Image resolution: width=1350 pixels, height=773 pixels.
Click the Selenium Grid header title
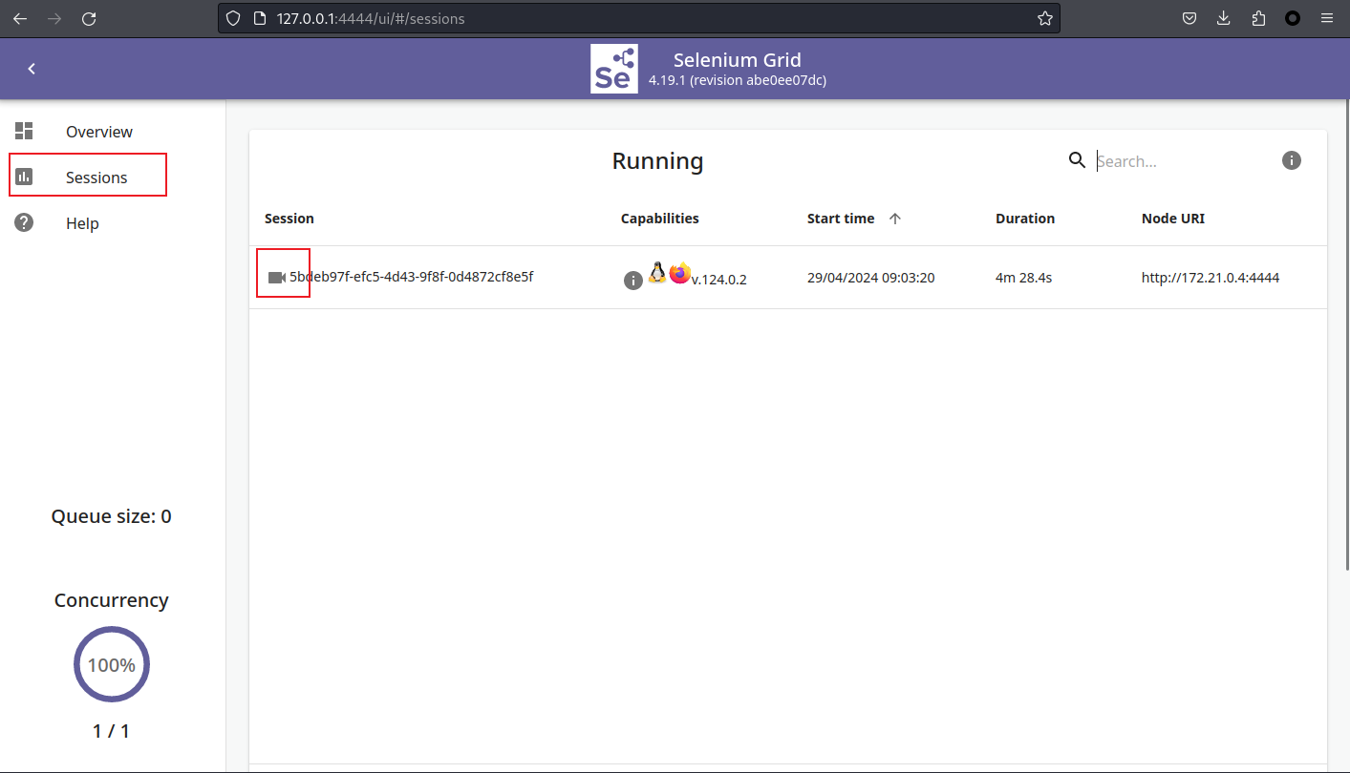point(738,60)
